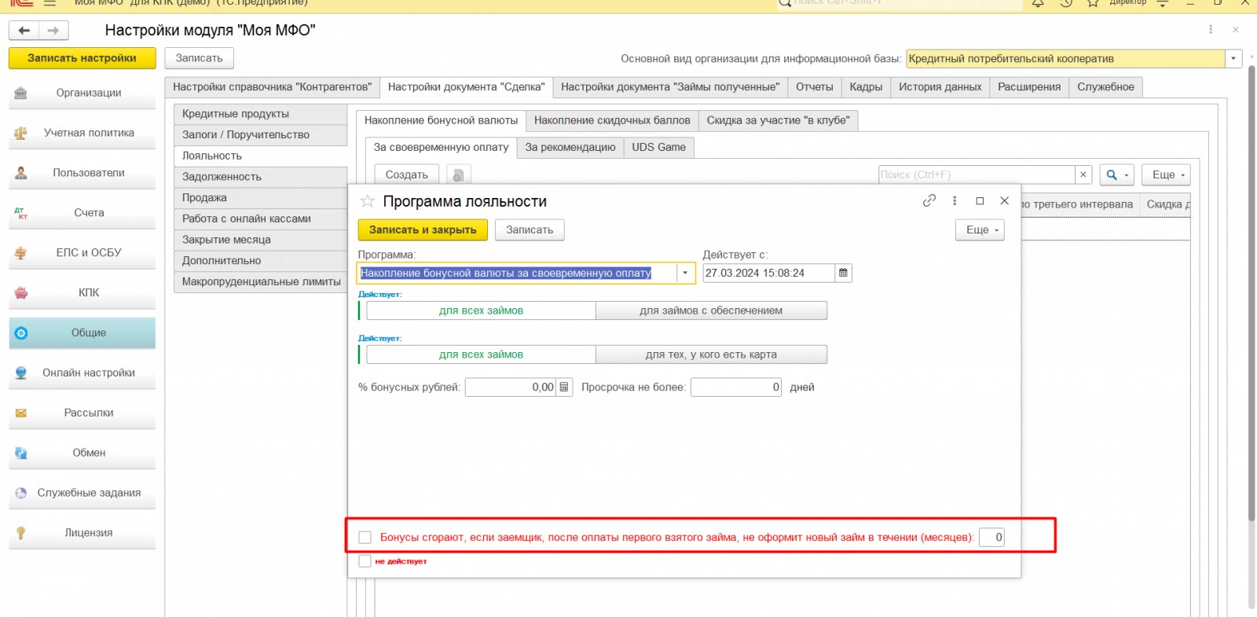This screenshot has height=617, width=1257.
Task: Open the UDS Game tab
Action: point(659,147)
